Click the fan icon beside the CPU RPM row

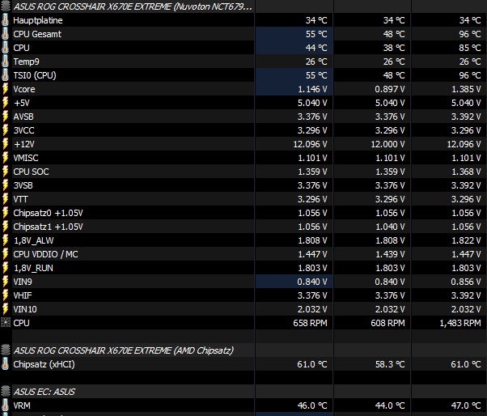click(x=6, y=323)
